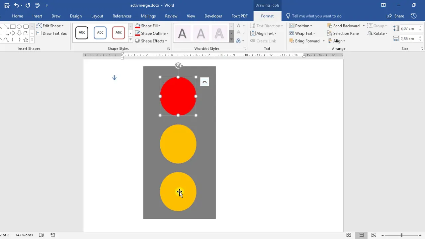This screenshot has height=239, width=425.
Task: Open Shape Fill color options
Action: coord(148,26)
